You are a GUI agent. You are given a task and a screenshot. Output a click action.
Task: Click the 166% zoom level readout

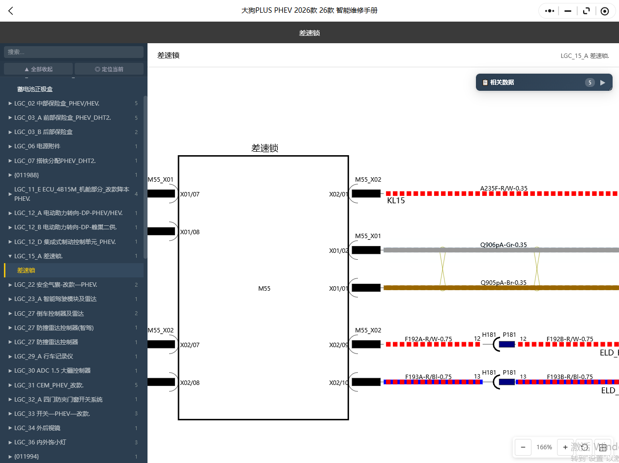click(544, 447)
